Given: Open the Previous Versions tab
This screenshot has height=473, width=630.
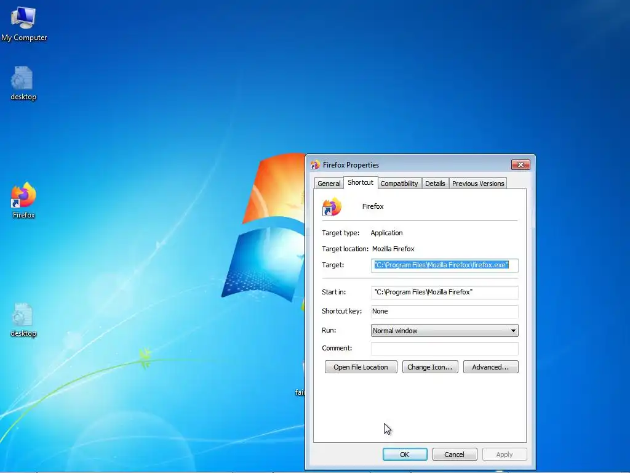Looking at the screenshot, I should [477, 184].
